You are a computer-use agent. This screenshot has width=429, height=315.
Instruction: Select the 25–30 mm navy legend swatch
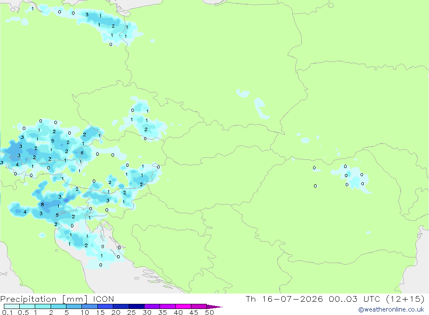coord(136,306)
